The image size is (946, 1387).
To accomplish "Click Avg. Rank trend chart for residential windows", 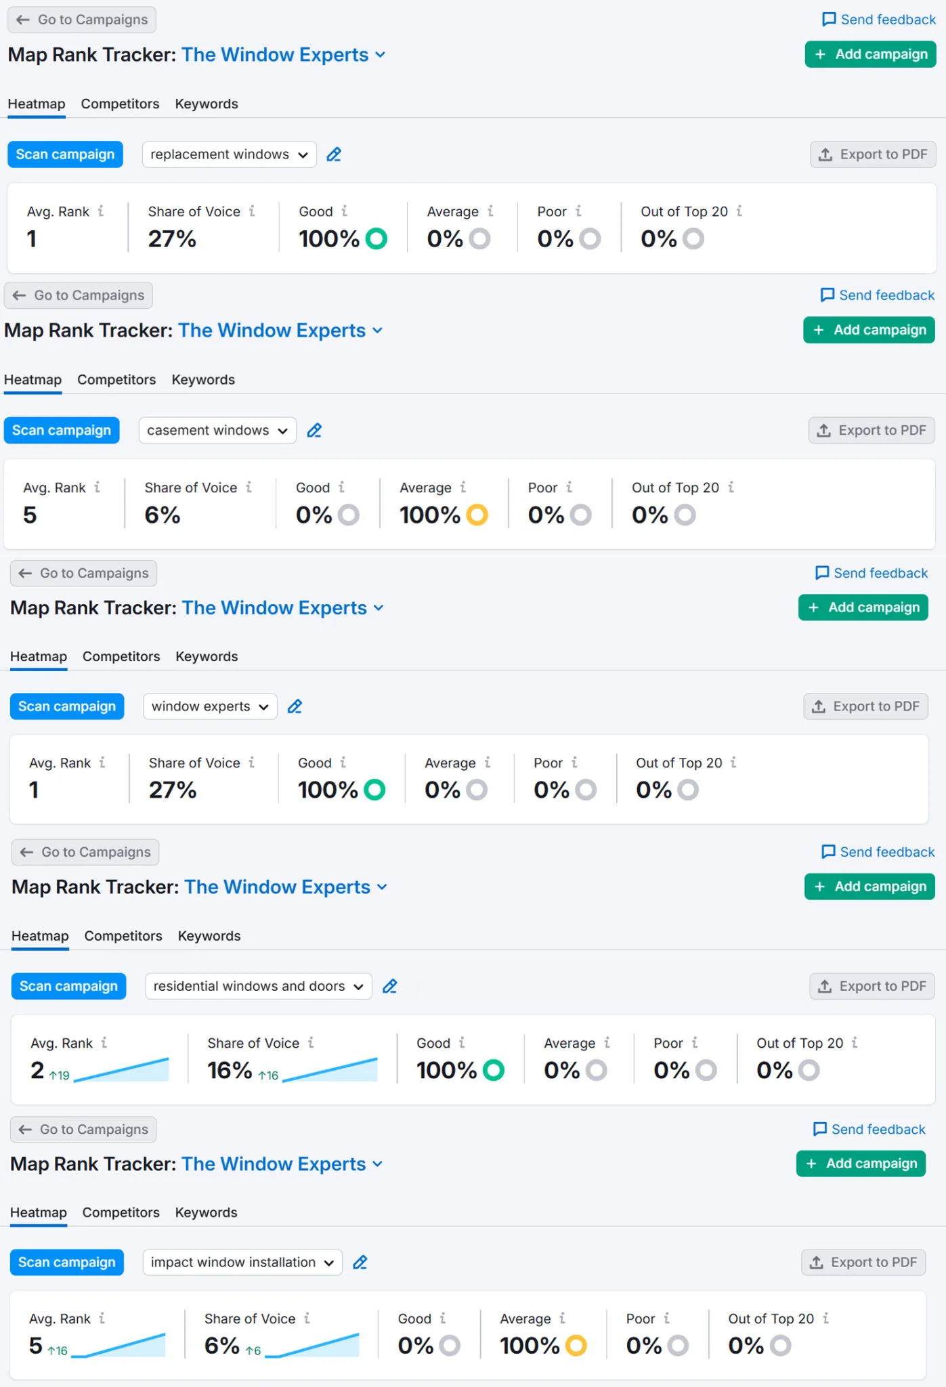I will (122, 1069).
